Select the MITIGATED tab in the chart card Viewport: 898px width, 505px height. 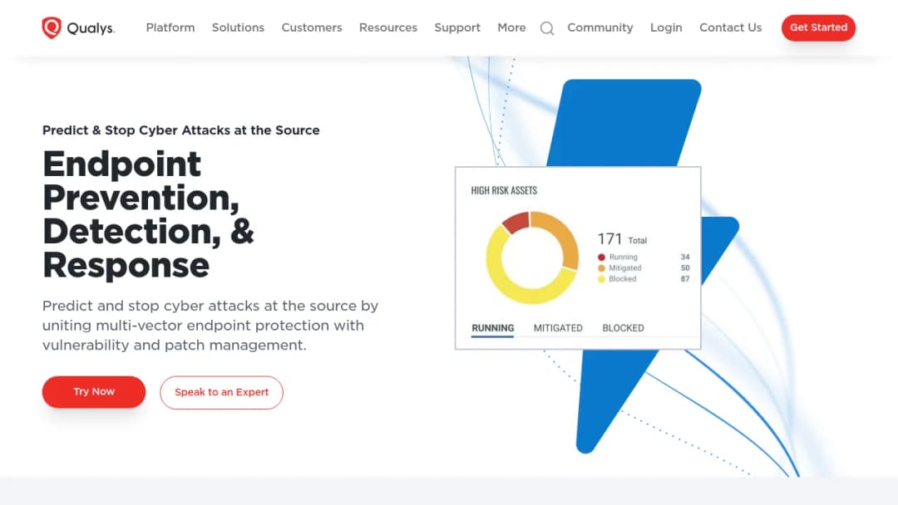tap(558, 328)
